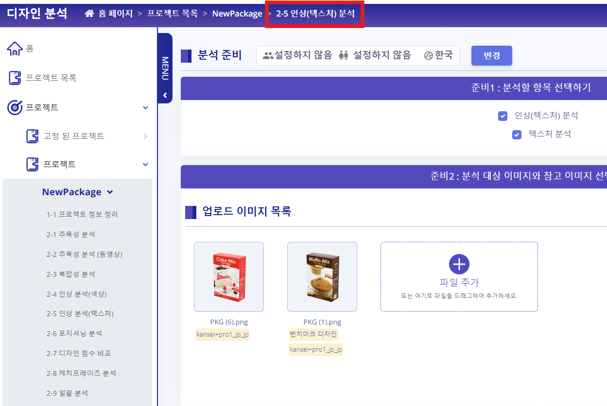Open 2-1 주목성 분석
607x406 pixels.
[71, 234]
